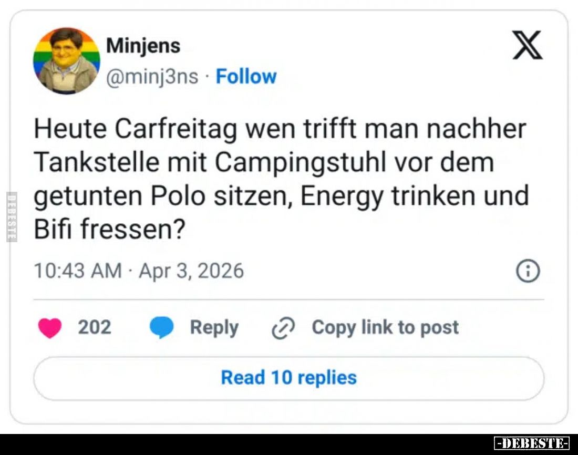Click the DEBESTE watermark logo
This screenshot has width=578, height=455.
pos(531,443)
